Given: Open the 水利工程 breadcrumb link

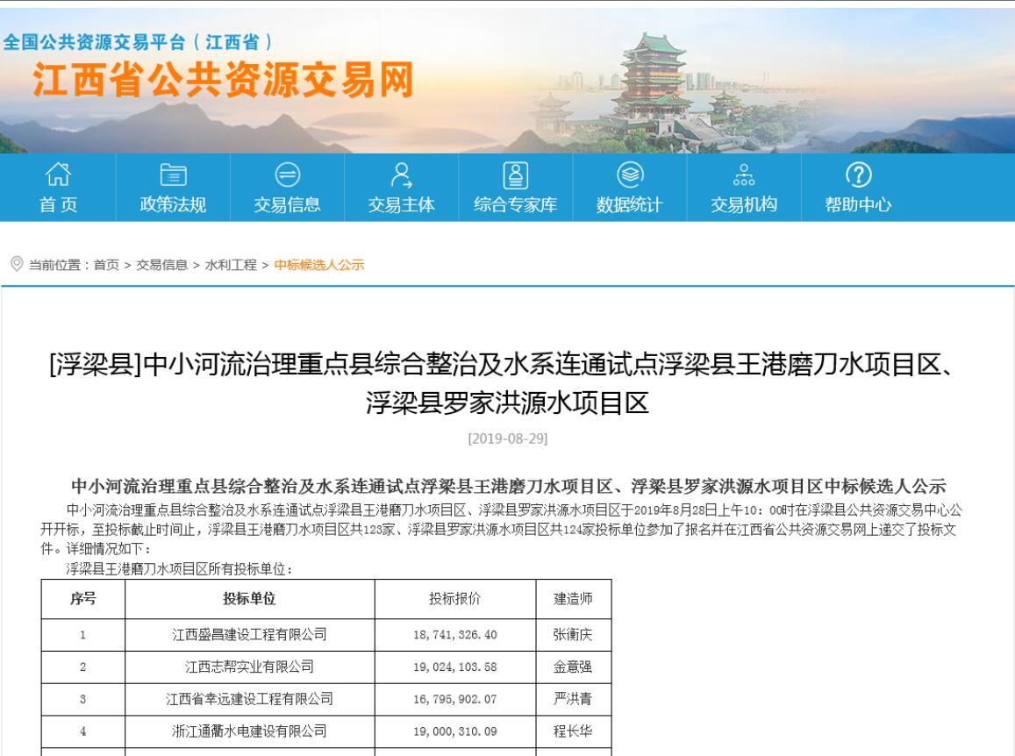Looking at the screenshot, I should (x=231, y=265).
